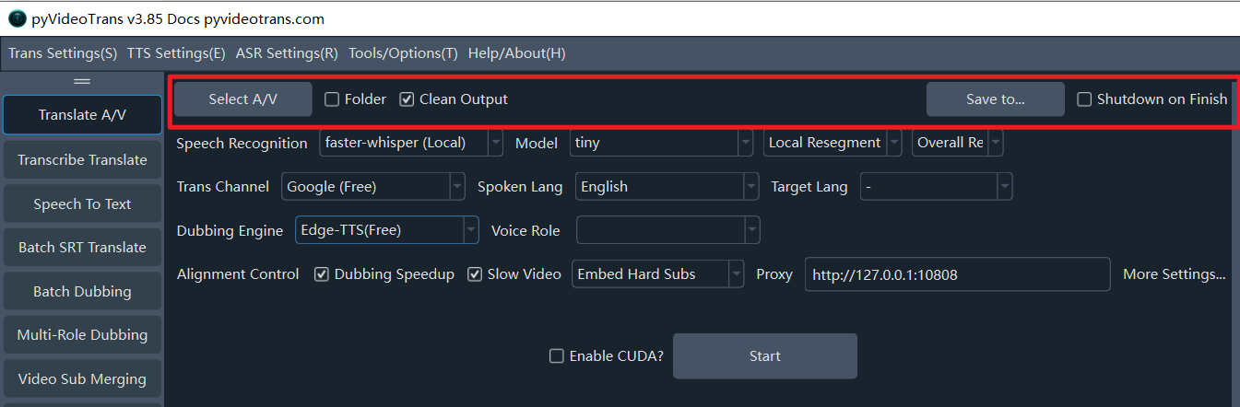Click the More Settings link
The width and height of the screenshot is (1240, 407).
click(x=1174, y=274)
